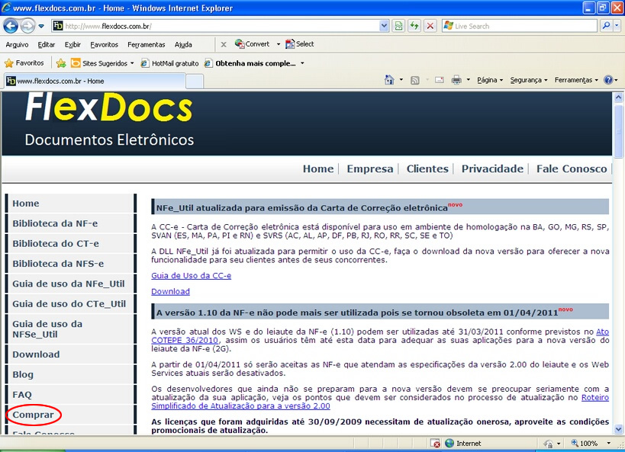Stop loading the page

(x=431, y=25)
